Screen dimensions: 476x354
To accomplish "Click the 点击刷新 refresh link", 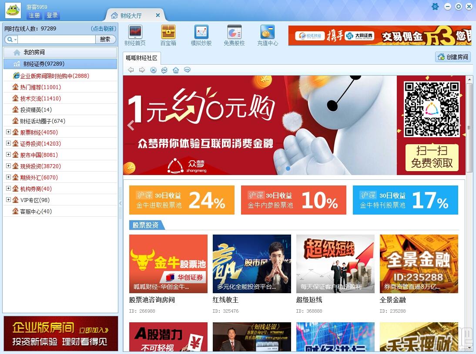I will [104, 29].
